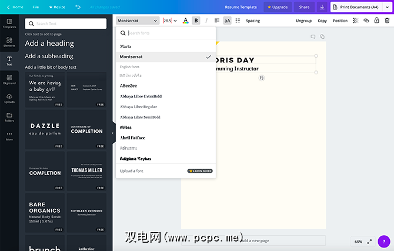Toggle uppercase aA formatting

[227, 21]
